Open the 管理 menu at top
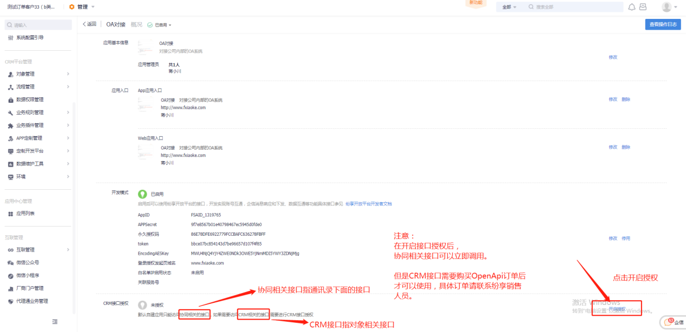This screenshot has width=686, height=332. coord(82,7)
